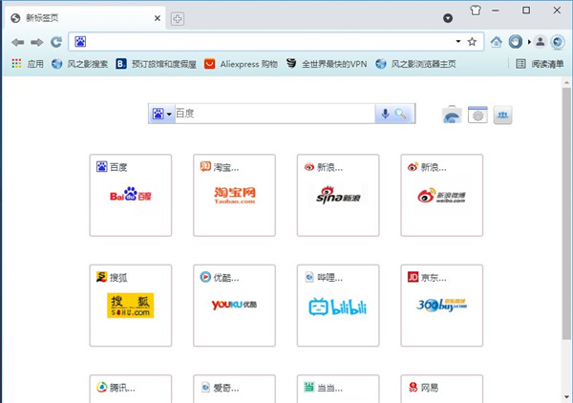Click the magnifier search button
The width and height of the screenshot is (573, 403).
pos(402,115)
